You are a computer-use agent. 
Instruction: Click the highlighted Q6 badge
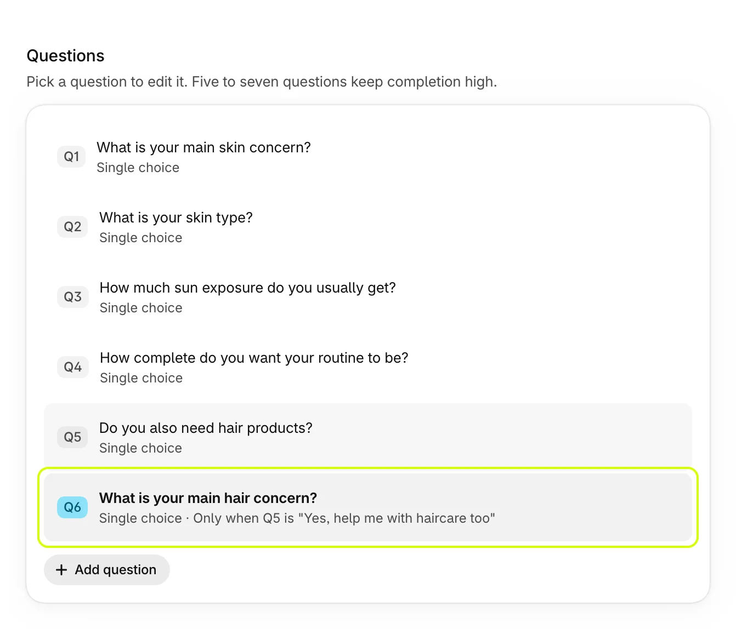click(72, 507)
